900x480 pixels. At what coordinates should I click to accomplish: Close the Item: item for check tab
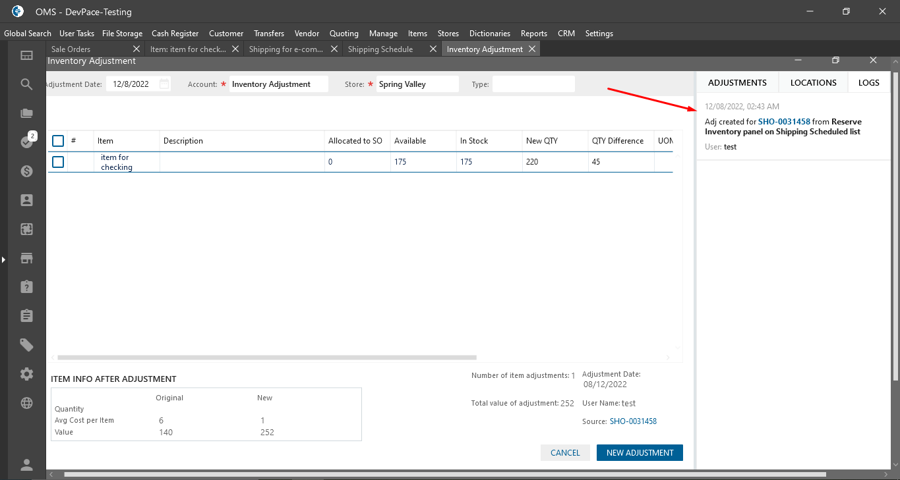click(x=235, y=49)
